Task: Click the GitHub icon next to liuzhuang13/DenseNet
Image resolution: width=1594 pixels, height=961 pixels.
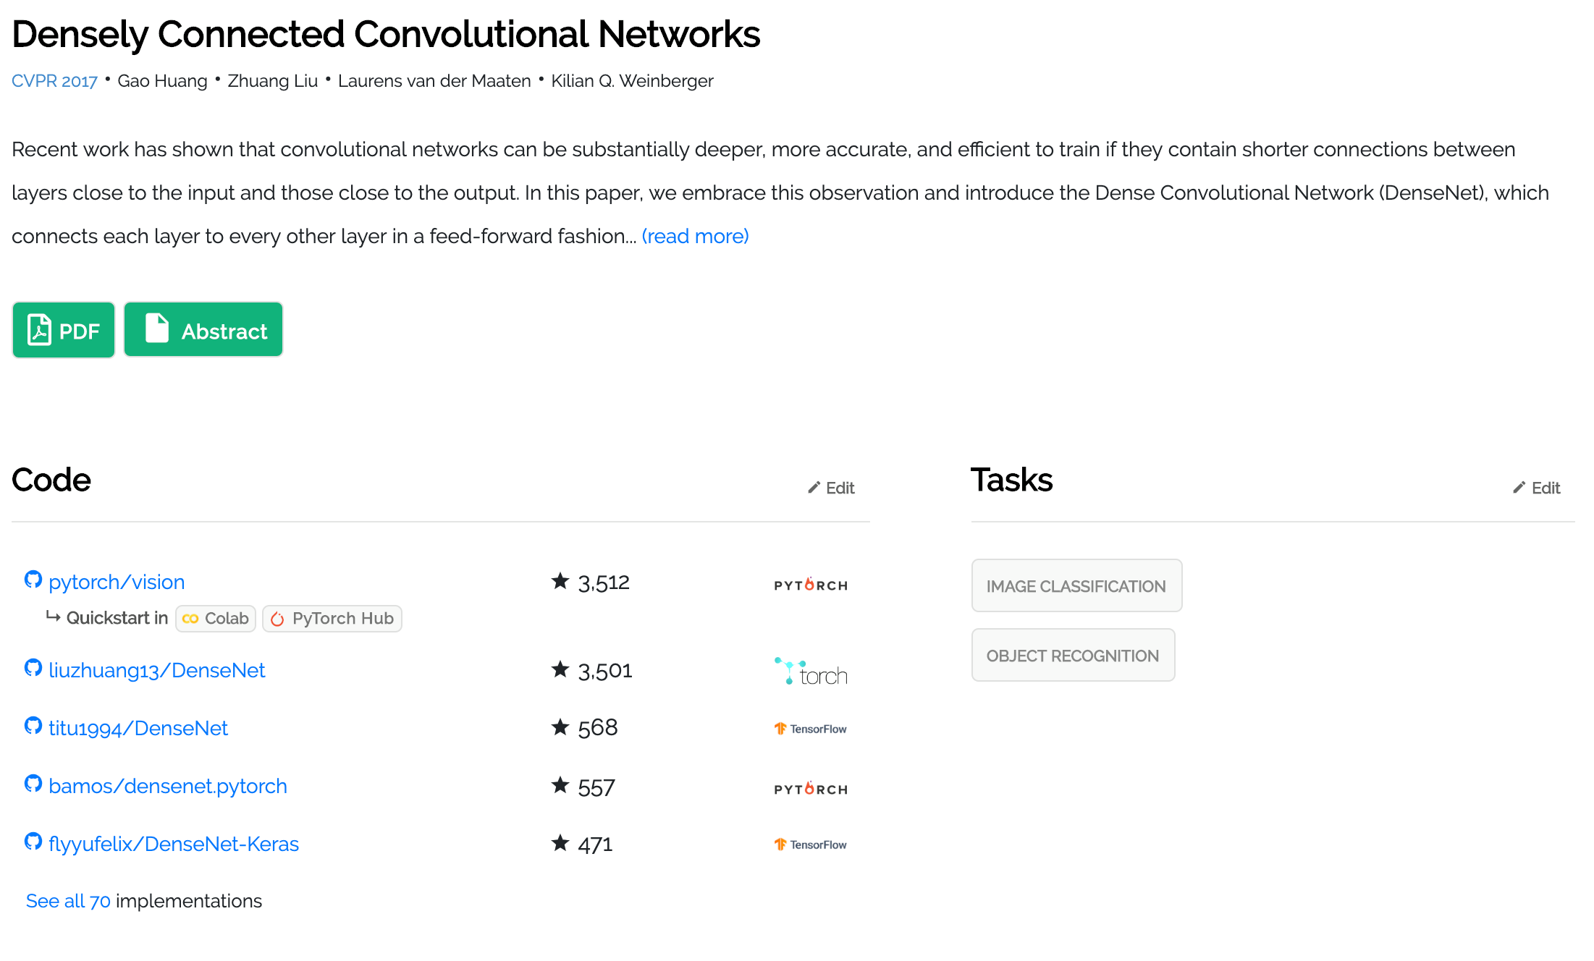Action: 33,668
